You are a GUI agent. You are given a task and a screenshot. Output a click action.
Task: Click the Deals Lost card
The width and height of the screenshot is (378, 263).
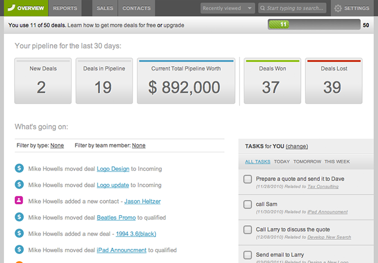334,81
